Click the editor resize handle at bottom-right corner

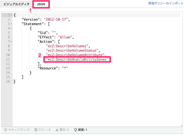point(181,126)
